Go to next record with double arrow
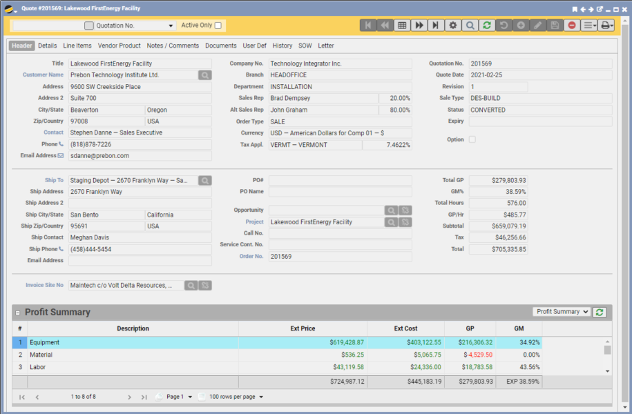The width and height of the screenshot is (632, 414). (x=419, y=26)
